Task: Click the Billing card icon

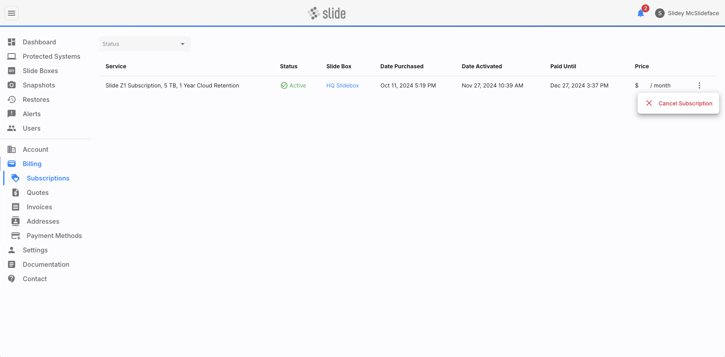Action: 12,164
